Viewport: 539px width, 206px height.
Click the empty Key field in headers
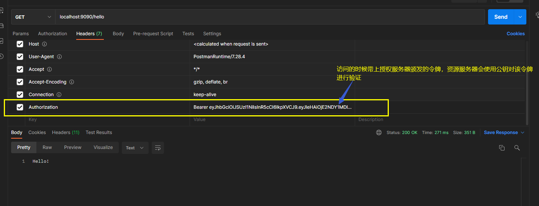107,119
